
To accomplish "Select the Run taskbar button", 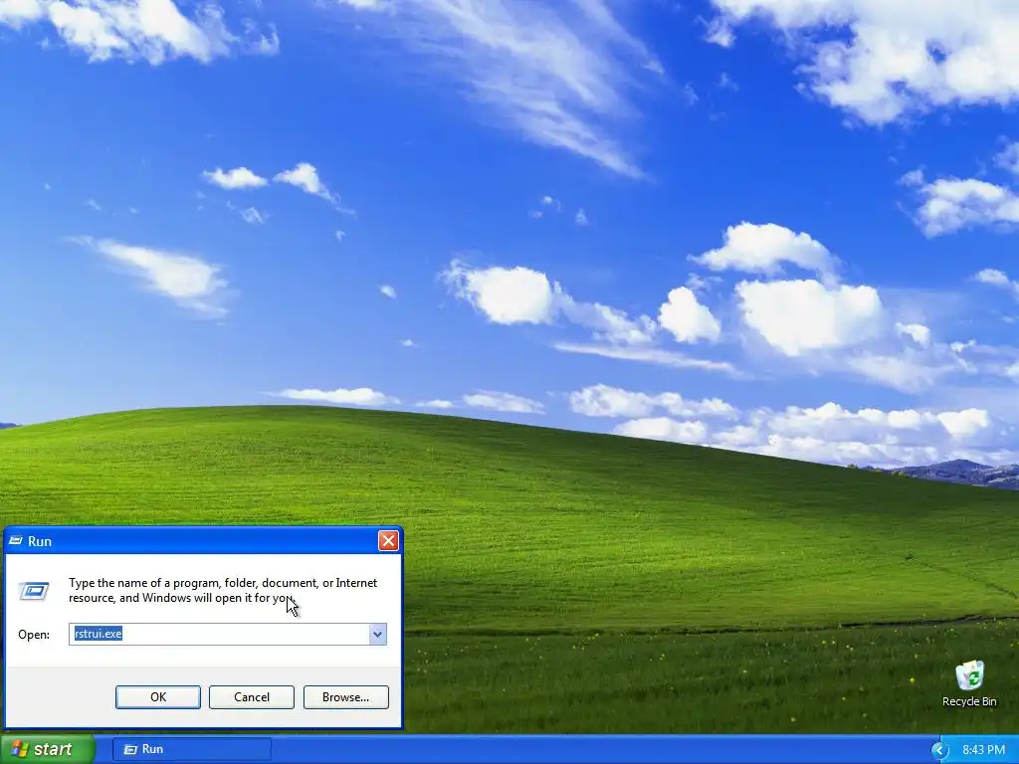I will (x=192, y=749).
